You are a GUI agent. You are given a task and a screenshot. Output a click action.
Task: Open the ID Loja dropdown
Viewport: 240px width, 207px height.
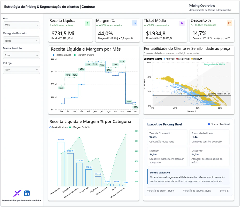tap(21, 70)
